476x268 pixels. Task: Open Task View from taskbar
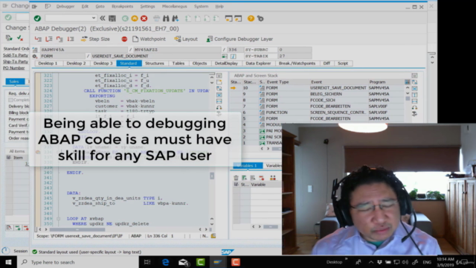coord(147,262)
